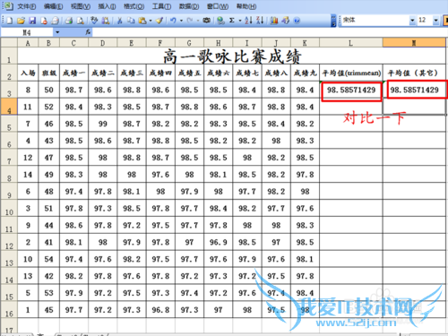The image size is (448, 336).
Task: Click cell H12 with value 96.9
Action: 219,242
